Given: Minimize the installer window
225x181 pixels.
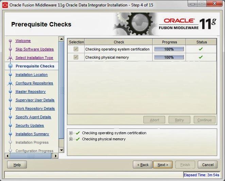Looking at the screenshot, I should click(x=193, y=4).
